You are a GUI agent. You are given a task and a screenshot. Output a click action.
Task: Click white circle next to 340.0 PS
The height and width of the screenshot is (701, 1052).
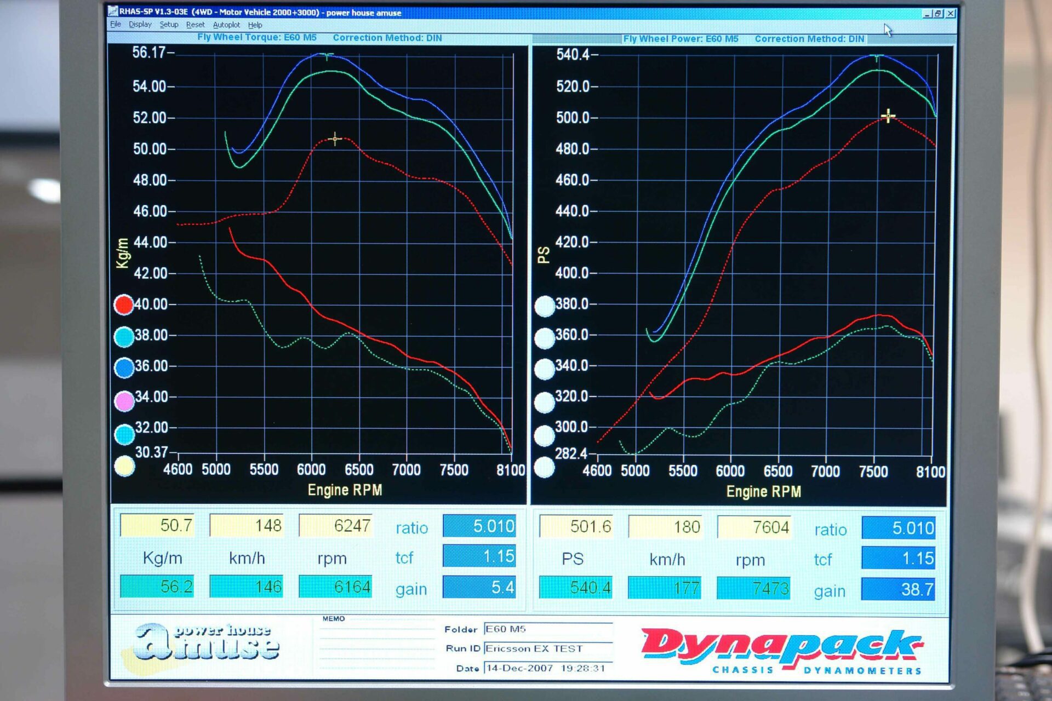[545, 370]
